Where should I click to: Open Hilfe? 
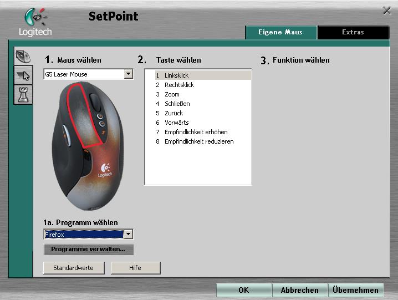tap(136, 268)
